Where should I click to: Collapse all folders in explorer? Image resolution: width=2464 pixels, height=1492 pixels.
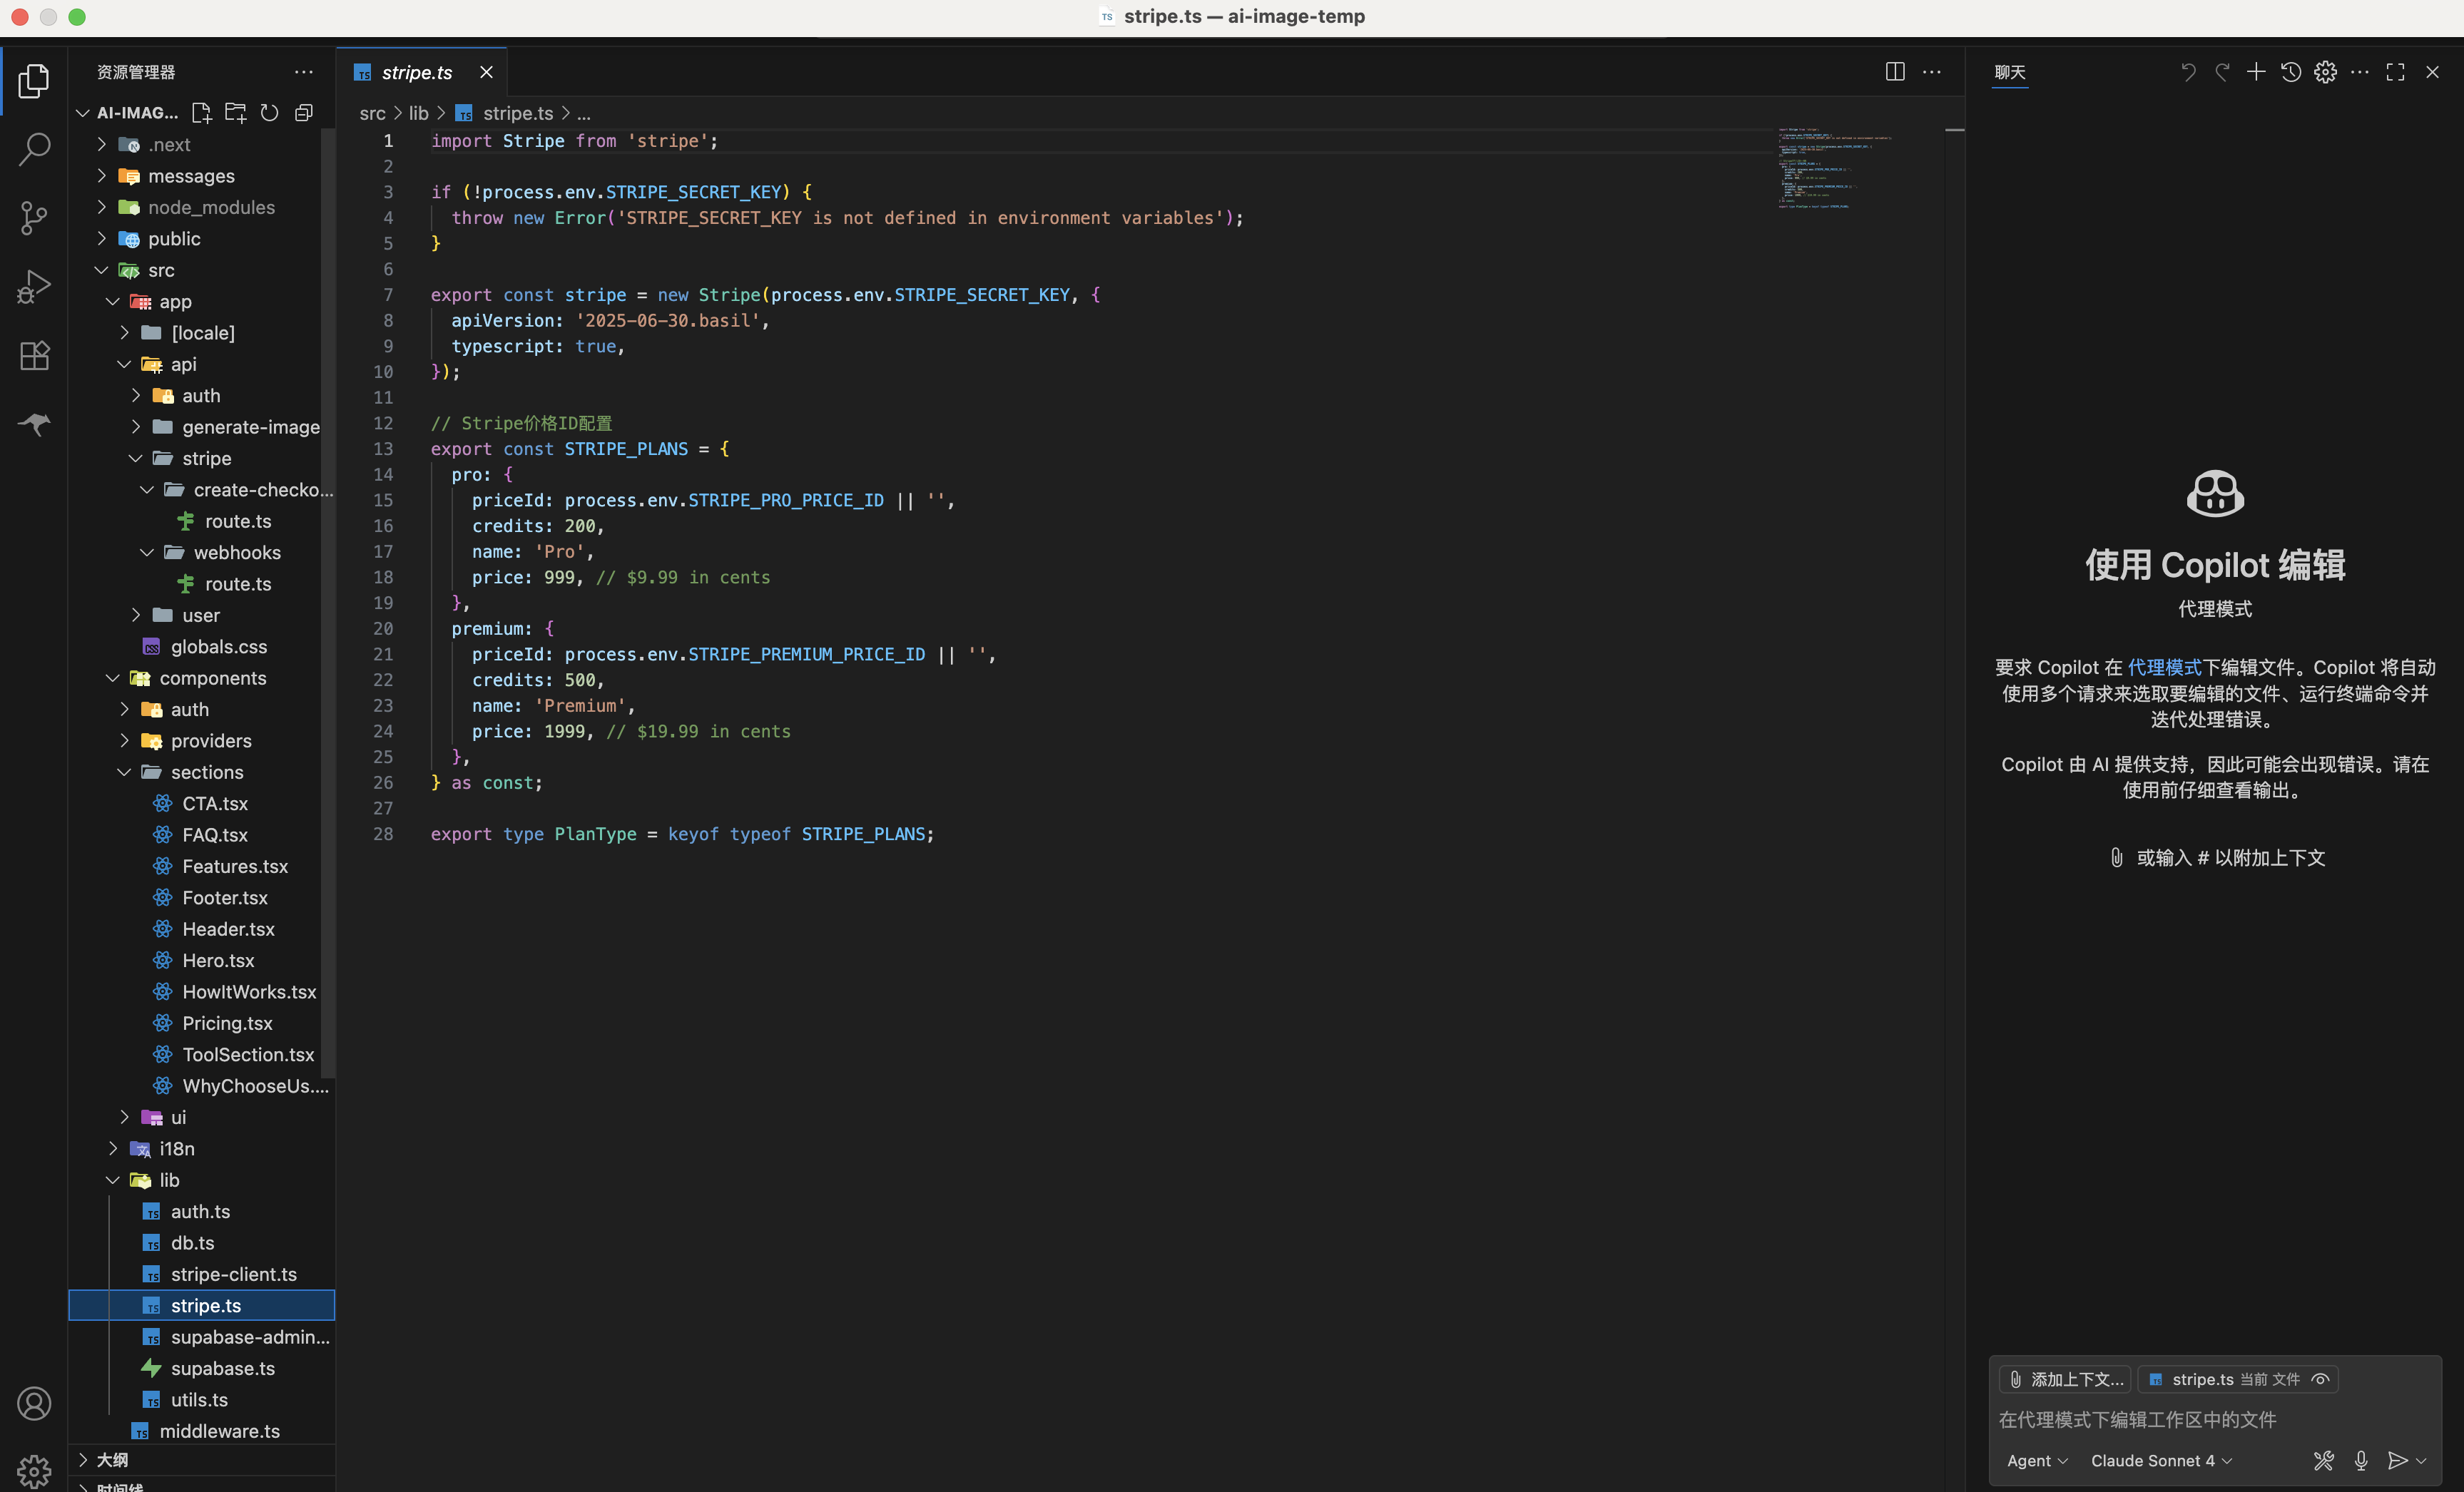[304, 113]
